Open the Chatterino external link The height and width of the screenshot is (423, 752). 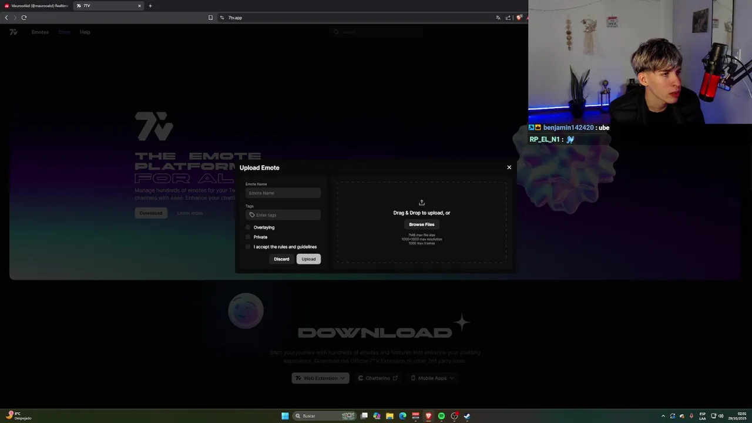coord(378,378)
